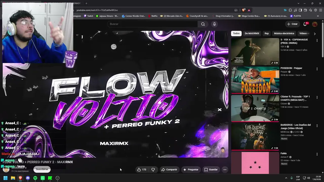Open options menu for Clúster TOP 1 CHARTS video
Viewport: 324px width, 182px height.
click(317, 97)
